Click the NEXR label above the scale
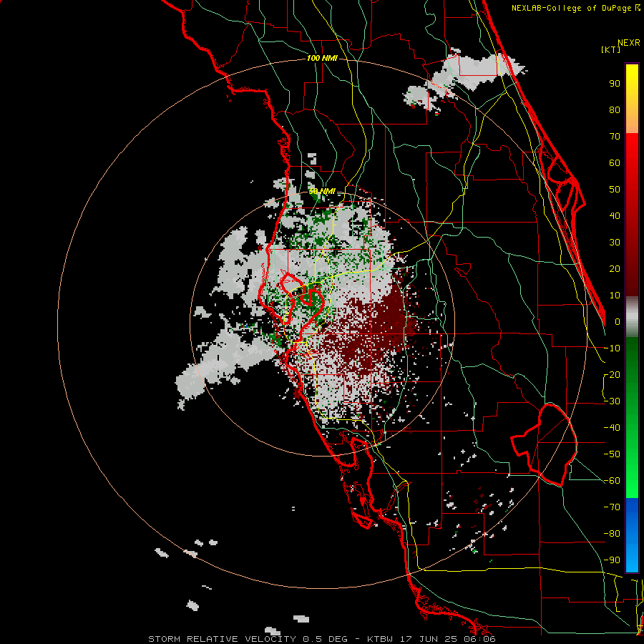This screenshot has height=644, width=644. [629, 43]
